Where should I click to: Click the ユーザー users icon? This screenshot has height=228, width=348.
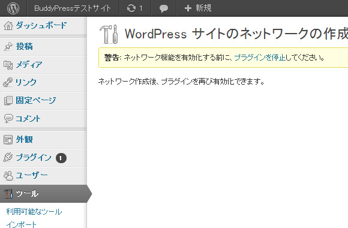[x=8, y=176]
